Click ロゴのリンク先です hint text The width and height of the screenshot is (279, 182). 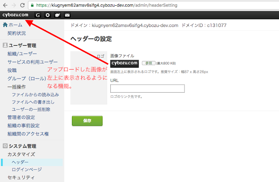(126, 97)
